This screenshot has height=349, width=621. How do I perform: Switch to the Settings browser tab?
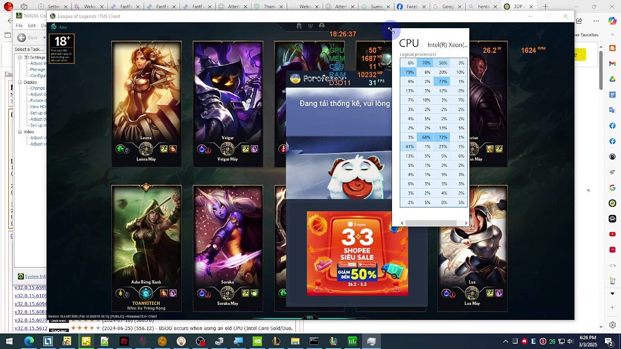click(x=53, y=7)
